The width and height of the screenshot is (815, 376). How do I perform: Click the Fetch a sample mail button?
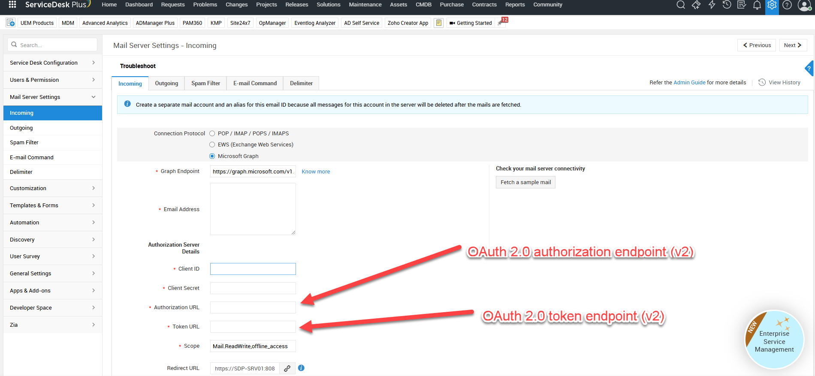point(525,182)
